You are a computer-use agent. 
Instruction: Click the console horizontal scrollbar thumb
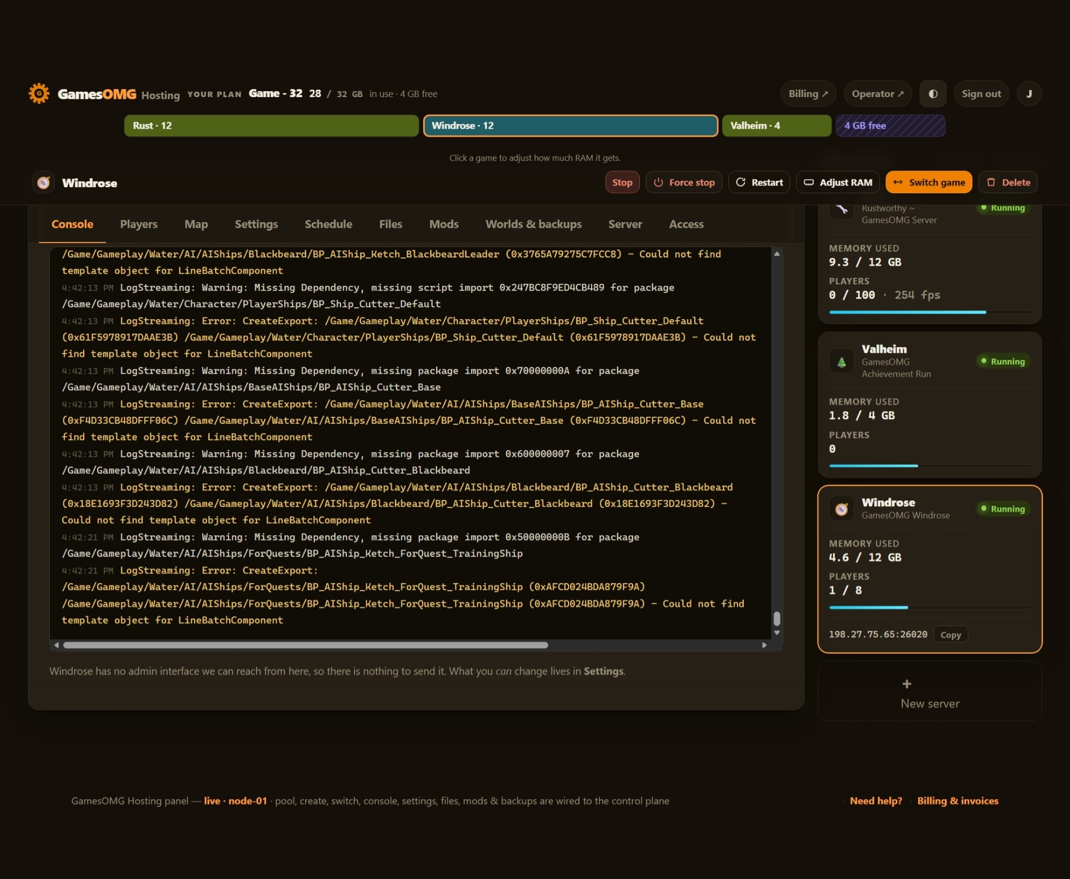[x=306, y=645]
